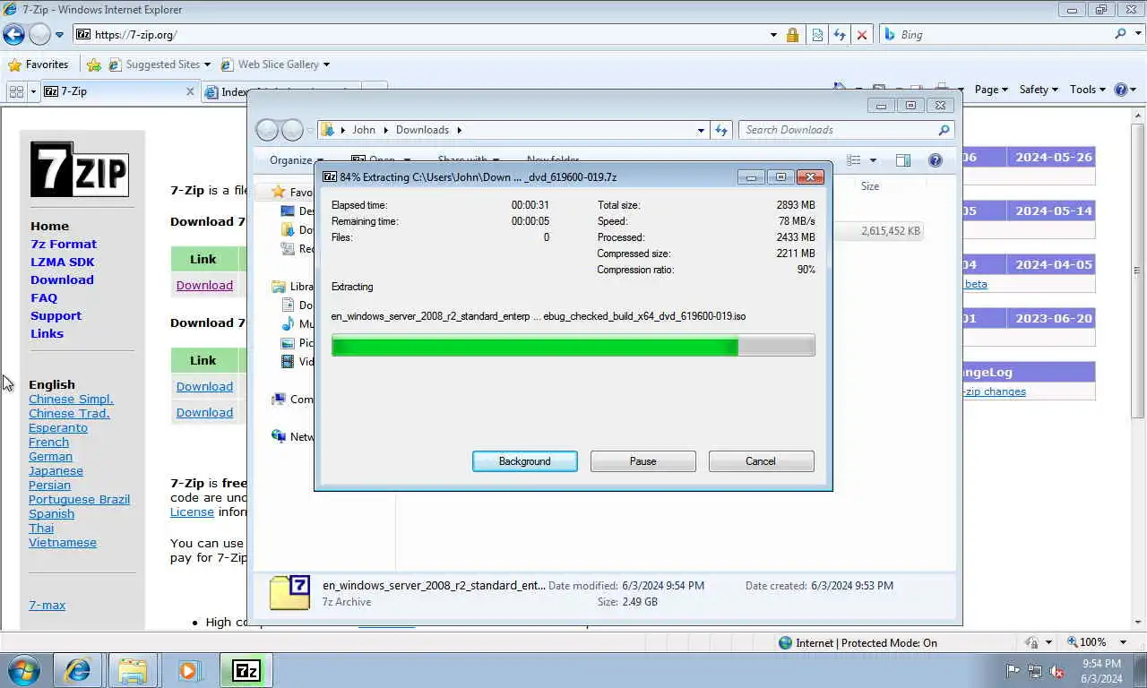Click Internet Protected Mode status
This screenshot has width=1147, height=688.
858,642
